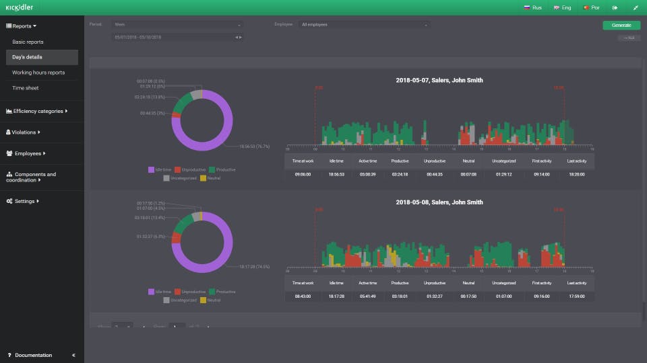
Task: Open the Period dropdown showing Week
Action: click(x=178, y=25)
